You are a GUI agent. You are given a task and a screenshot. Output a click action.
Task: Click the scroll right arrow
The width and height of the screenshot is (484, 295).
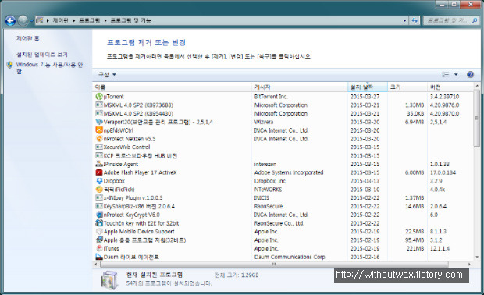(x=469, y=265)
